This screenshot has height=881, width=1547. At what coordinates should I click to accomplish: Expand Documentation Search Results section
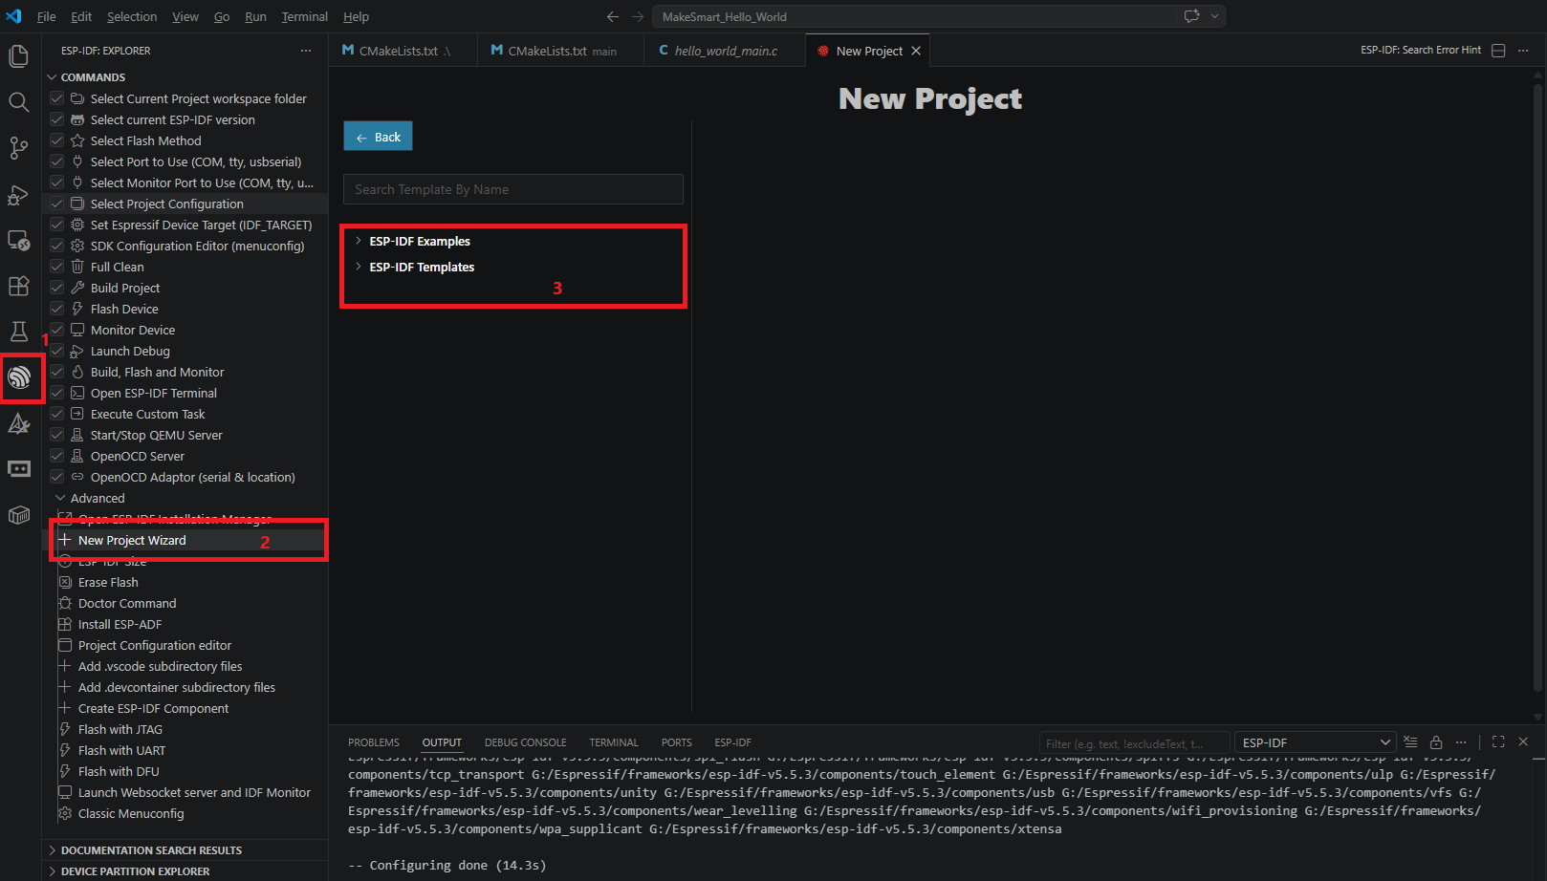point(52,850)
